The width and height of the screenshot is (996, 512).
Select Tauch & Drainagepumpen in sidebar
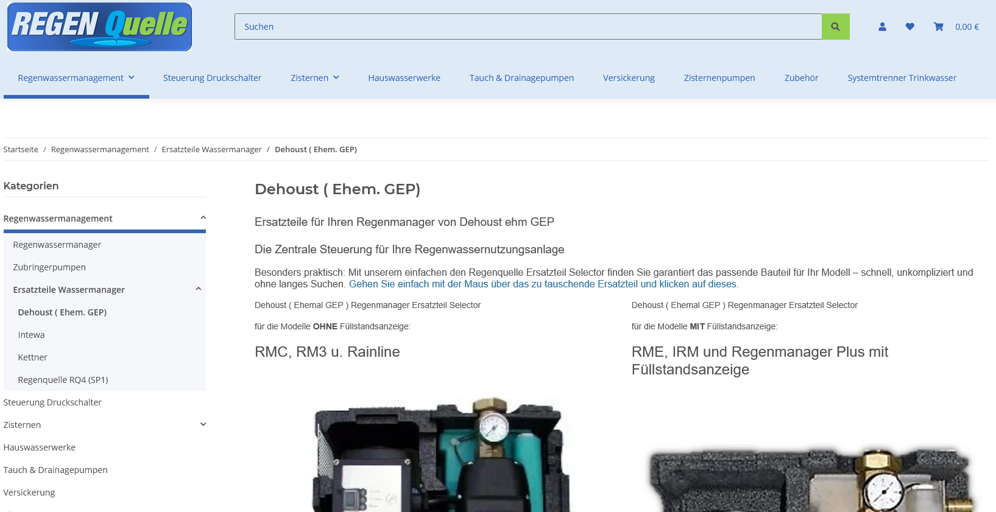point(55,470)
